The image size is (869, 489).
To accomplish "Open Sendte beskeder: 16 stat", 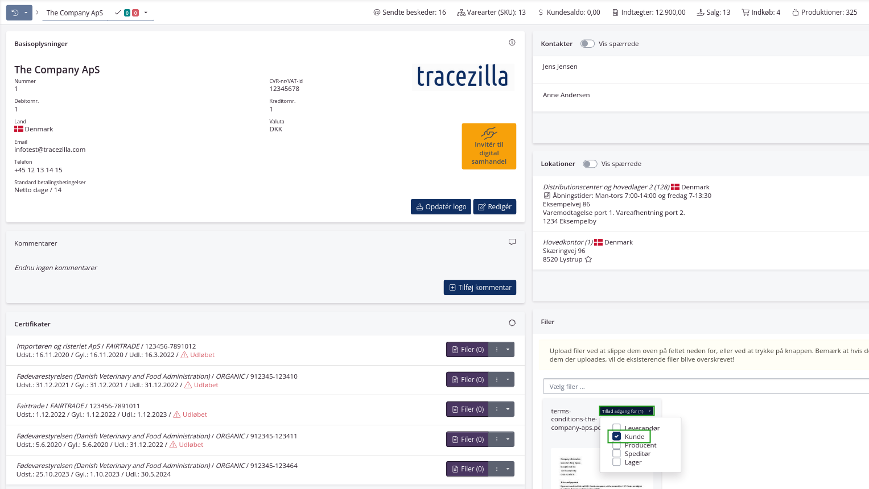I will (409, 13).
